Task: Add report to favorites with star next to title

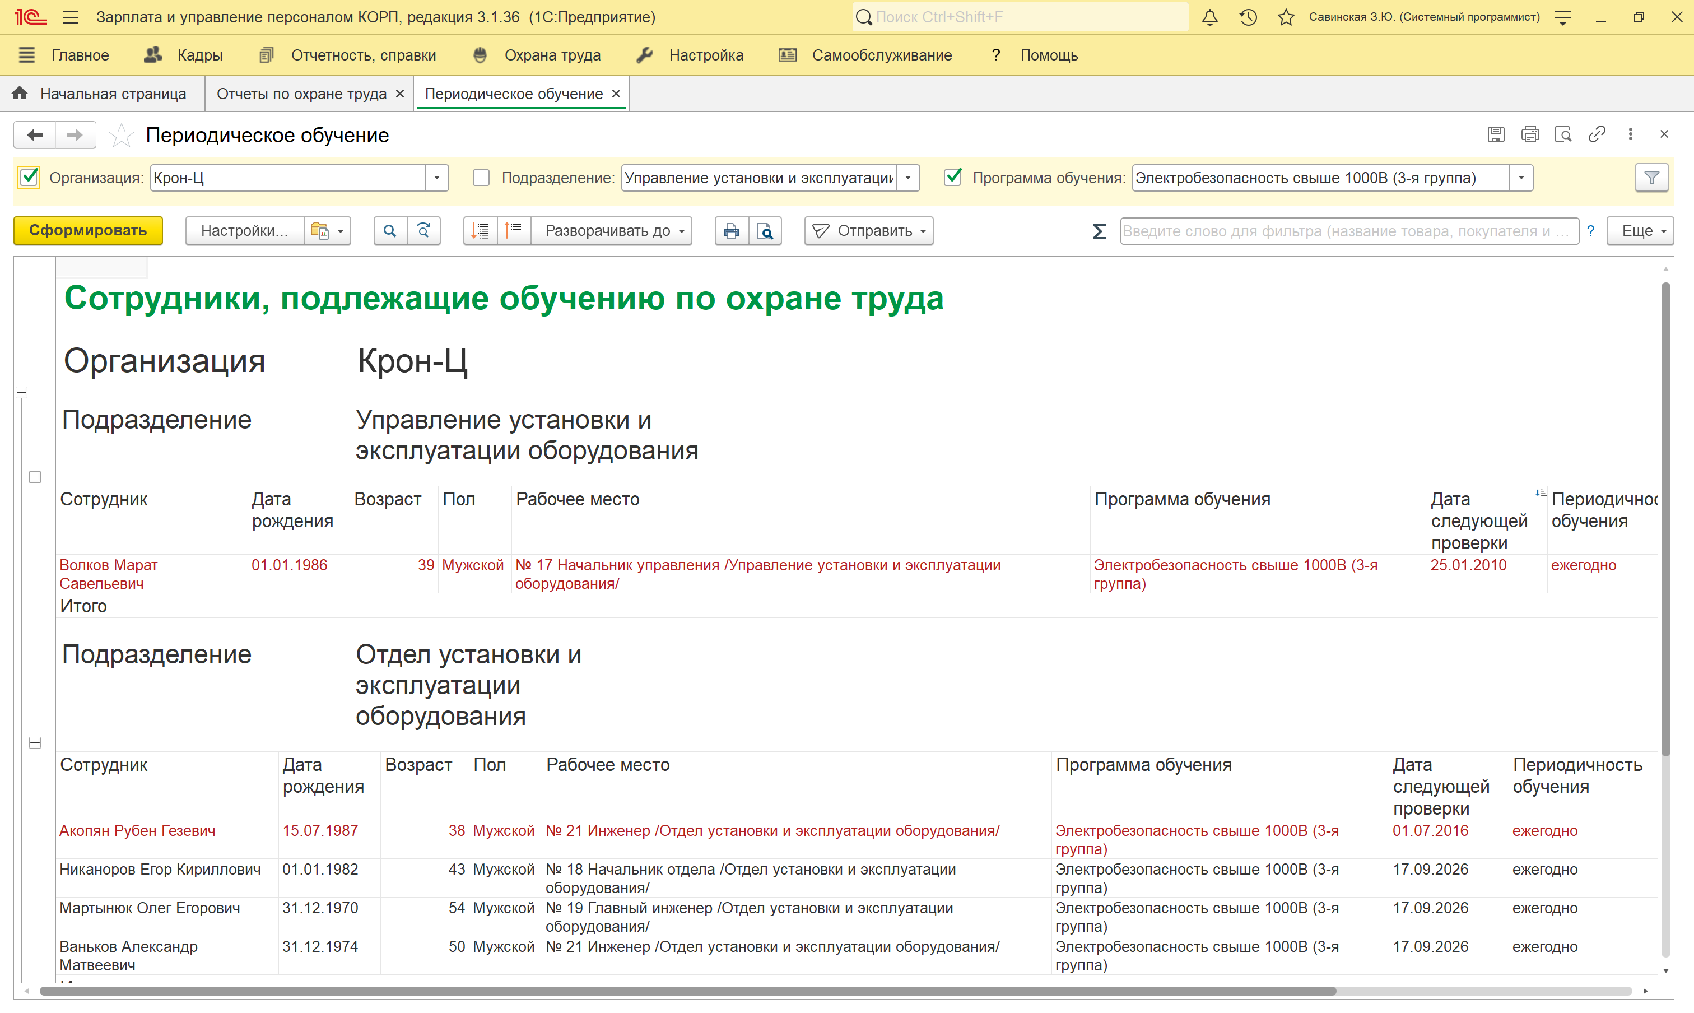Action: (x=121, y=135)
